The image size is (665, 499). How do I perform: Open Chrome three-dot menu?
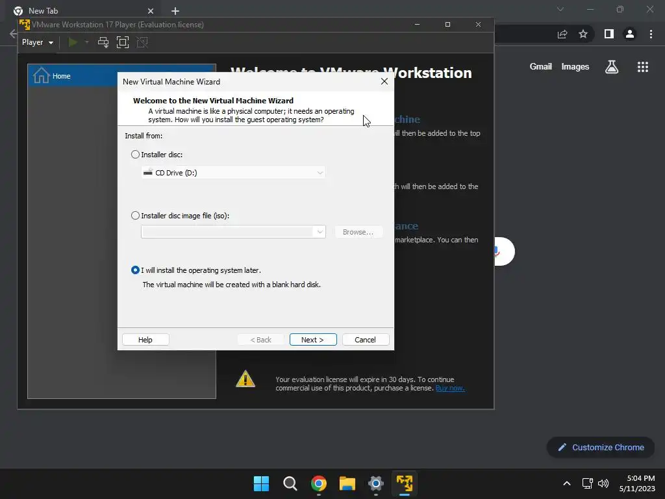tap(651, 34)
